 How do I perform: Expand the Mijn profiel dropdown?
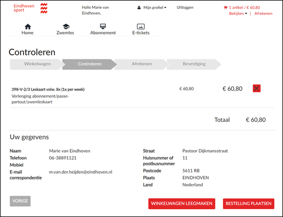point(154,8)
